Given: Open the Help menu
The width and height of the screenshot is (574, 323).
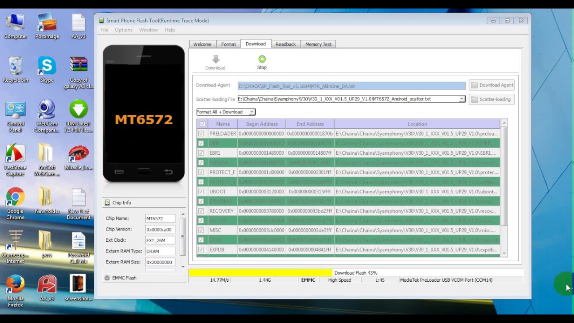Looking at the screenshot, I should (170, 30).
